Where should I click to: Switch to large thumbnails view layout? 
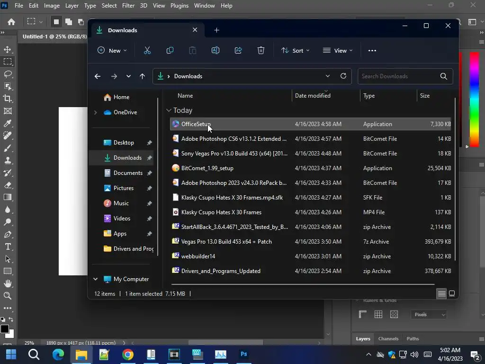451,293
